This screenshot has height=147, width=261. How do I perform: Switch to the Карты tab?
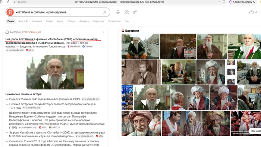point(60,21)
